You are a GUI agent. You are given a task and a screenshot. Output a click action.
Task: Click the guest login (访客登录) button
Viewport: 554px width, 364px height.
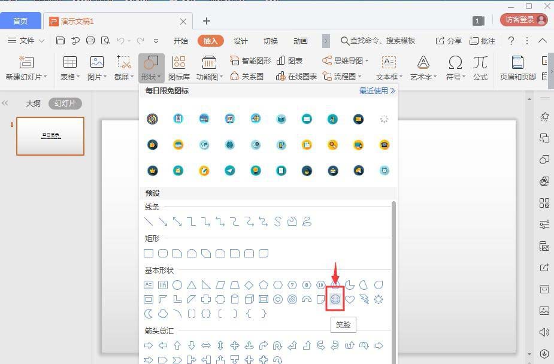(523, 20)
